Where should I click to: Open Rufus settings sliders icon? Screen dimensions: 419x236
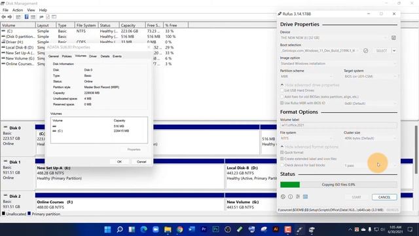click(298, 197)
